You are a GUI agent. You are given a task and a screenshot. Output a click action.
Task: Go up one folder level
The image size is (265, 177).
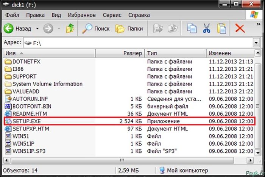click(70, 28)
